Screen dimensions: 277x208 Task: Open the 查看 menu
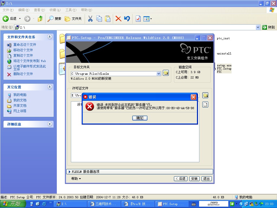point(39,10)
